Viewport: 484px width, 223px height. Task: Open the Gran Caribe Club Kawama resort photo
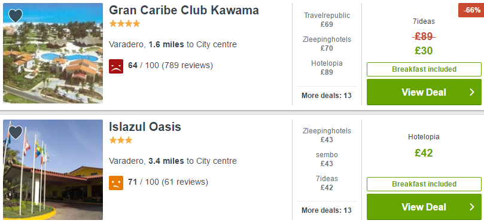point(53,53)
